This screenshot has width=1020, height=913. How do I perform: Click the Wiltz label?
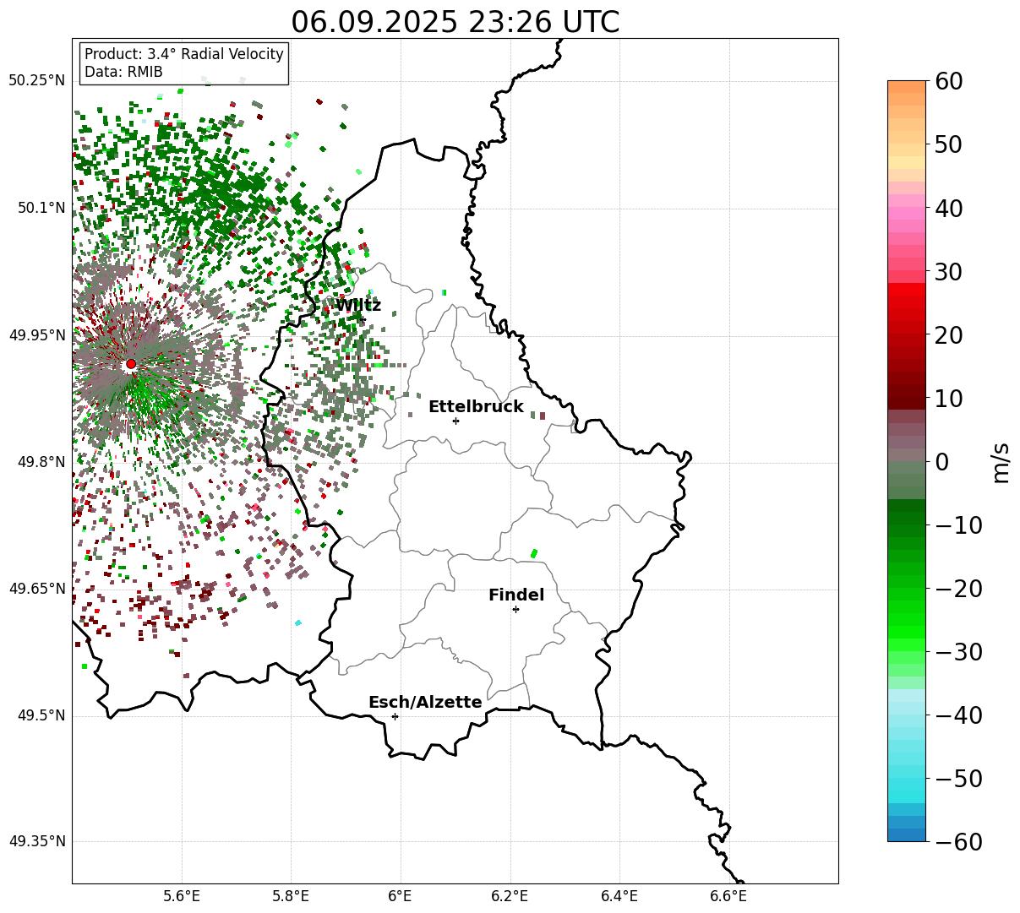tap(358, 305)
